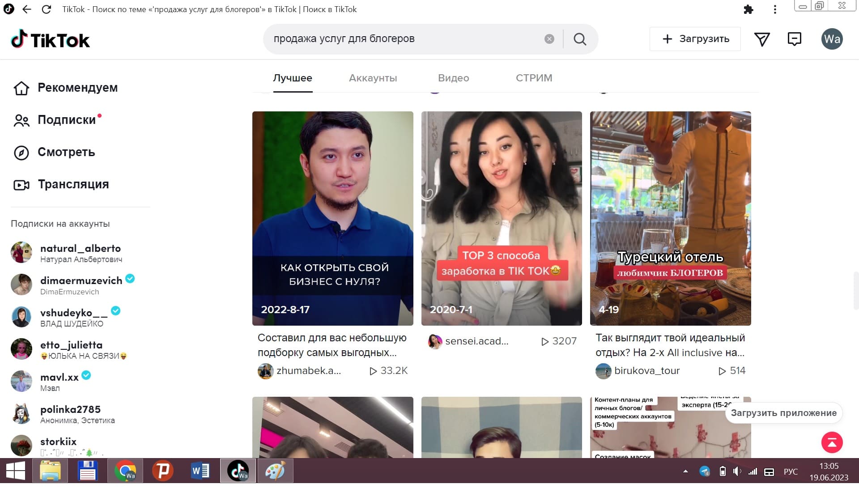859x501 pixels.
Task: Click the Загрузить приложение button
Action: [x=784, y=413]
